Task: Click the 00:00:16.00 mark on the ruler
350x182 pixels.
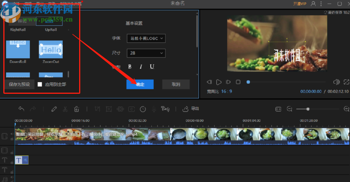Action: click(x=80, y=120)
